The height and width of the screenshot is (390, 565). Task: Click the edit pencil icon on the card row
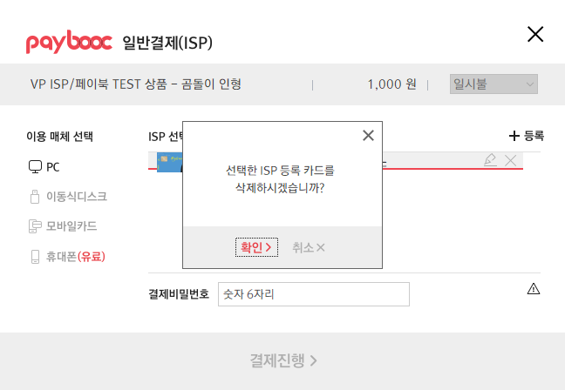coord(490,160)
